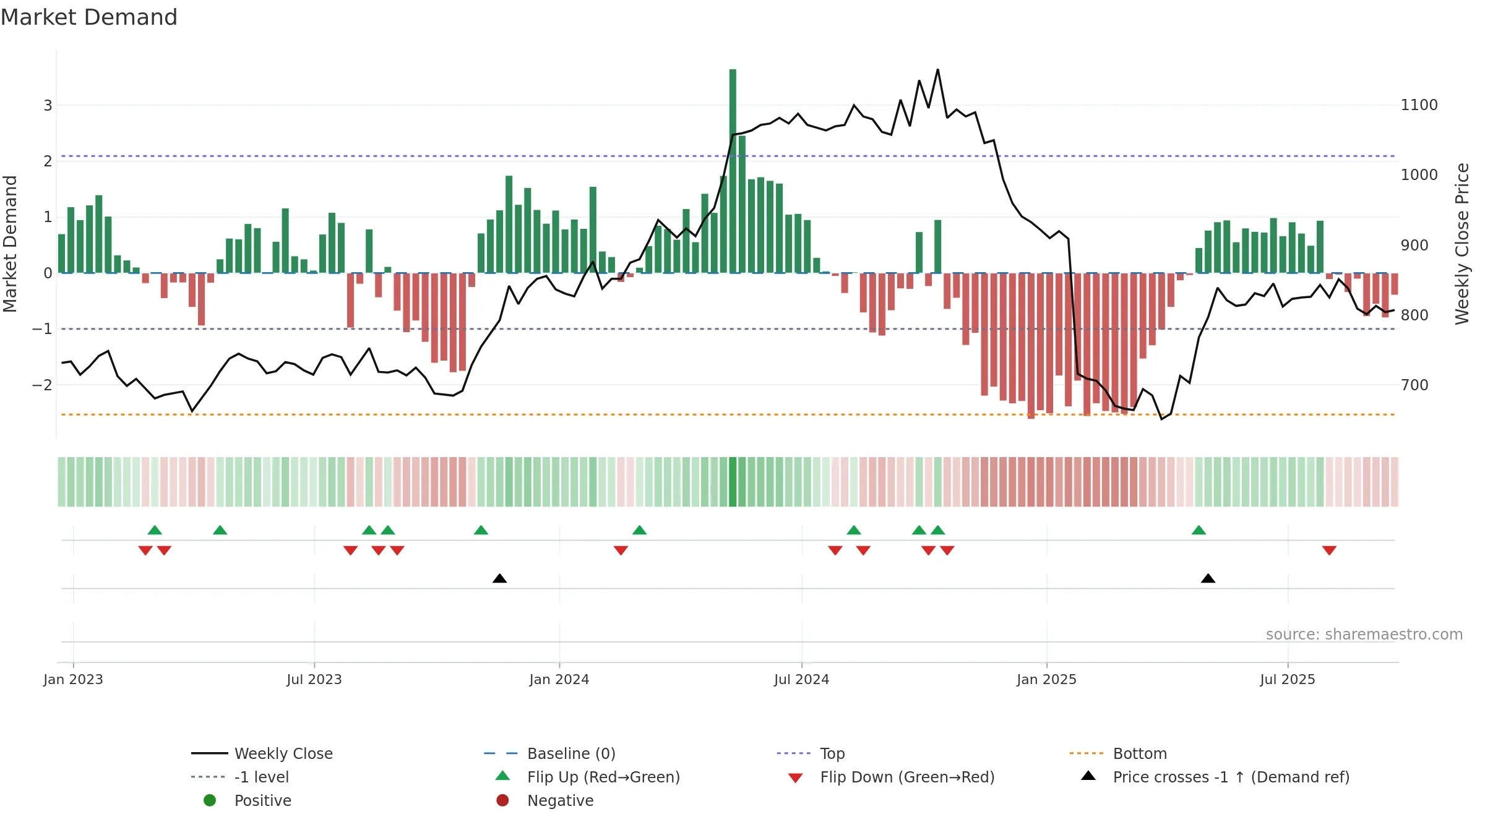The image size is (1485, 835).
Task: Click the 1000 price axis label
Action: coord(1419,175)
